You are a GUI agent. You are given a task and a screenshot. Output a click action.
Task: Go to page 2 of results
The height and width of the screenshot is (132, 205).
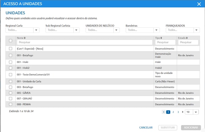point(173,112)
